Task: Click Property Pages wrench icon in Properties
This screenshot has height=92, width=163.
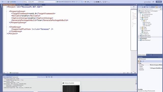Action: pyautogui.click(x=143, y=61)
